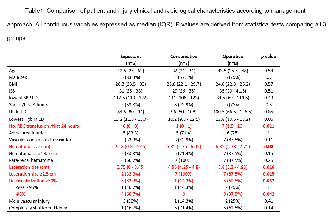This screenshot has width=331, height=216.
Task: Select the 'Completely shattered kidney' row label
Action: (x=38, y=208)
